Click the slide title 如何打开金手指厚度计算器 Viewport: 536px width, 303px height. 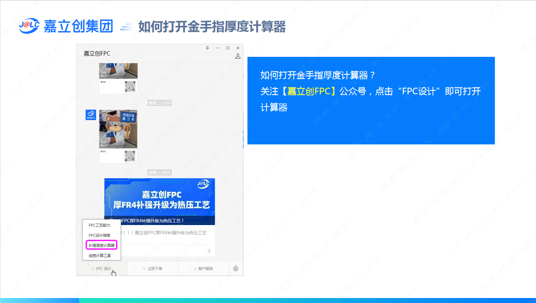pyautogui.click(x=212, y=27)
